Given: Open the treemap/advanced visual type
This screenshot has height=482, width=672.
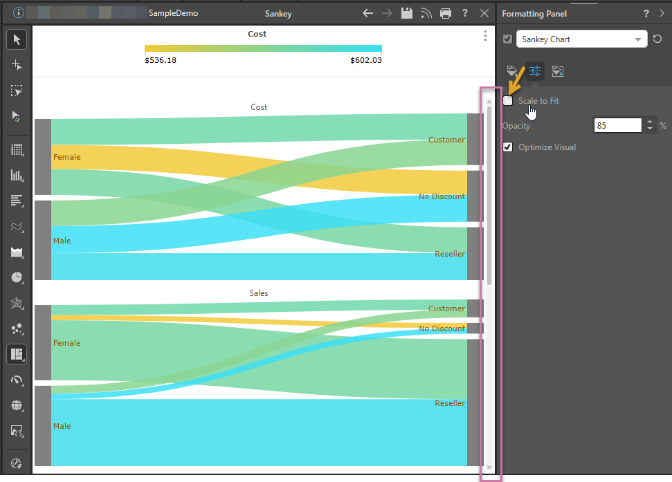Looking at the screenshot, I should (x=17, y=355).
